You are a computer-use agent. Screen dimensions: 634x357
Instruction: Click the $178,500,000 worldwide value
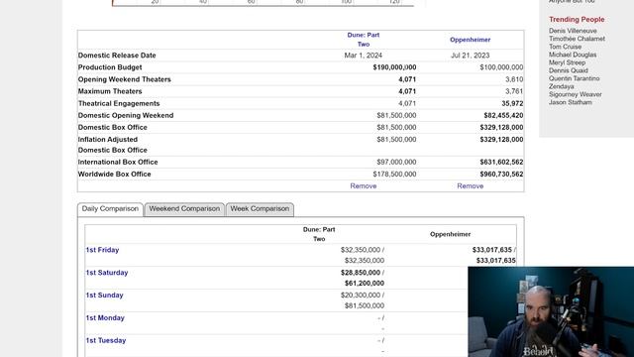(x=394, y=175)
